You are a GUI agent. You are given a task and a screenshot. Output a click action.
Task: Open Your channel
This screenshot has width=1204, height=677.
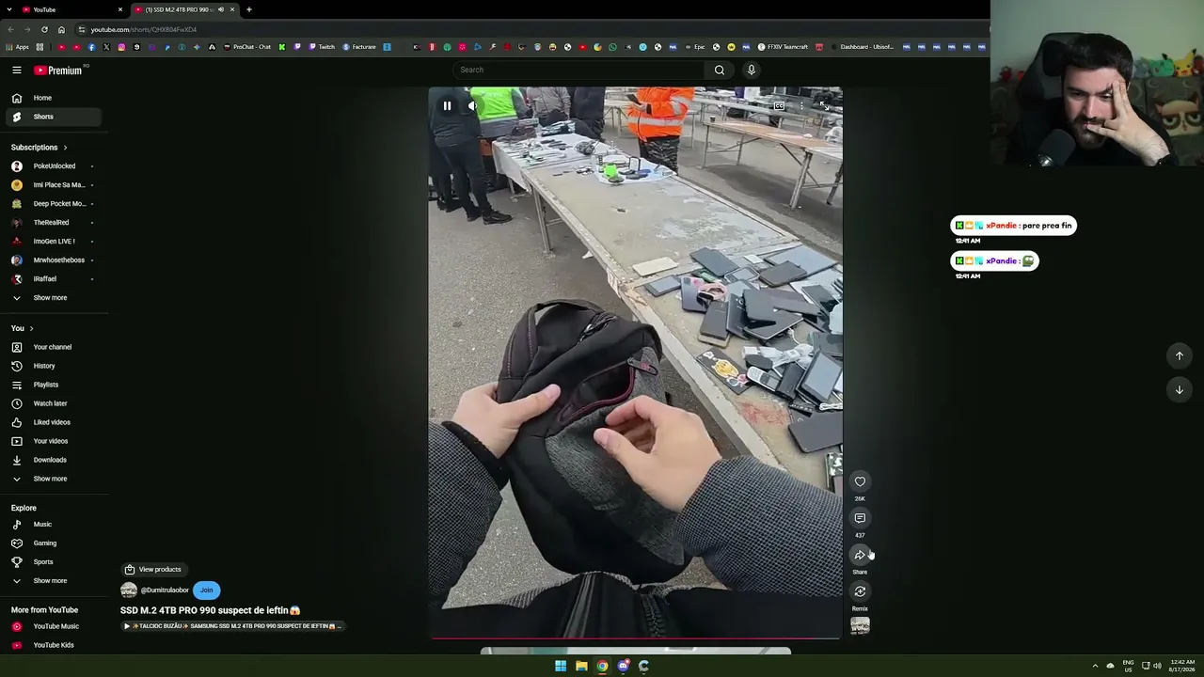(54, 347)
